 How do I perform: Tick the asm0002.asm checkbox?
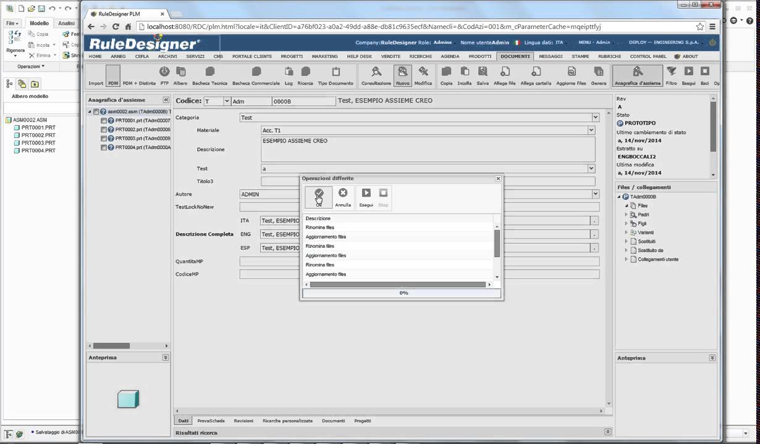pos(96,112)
